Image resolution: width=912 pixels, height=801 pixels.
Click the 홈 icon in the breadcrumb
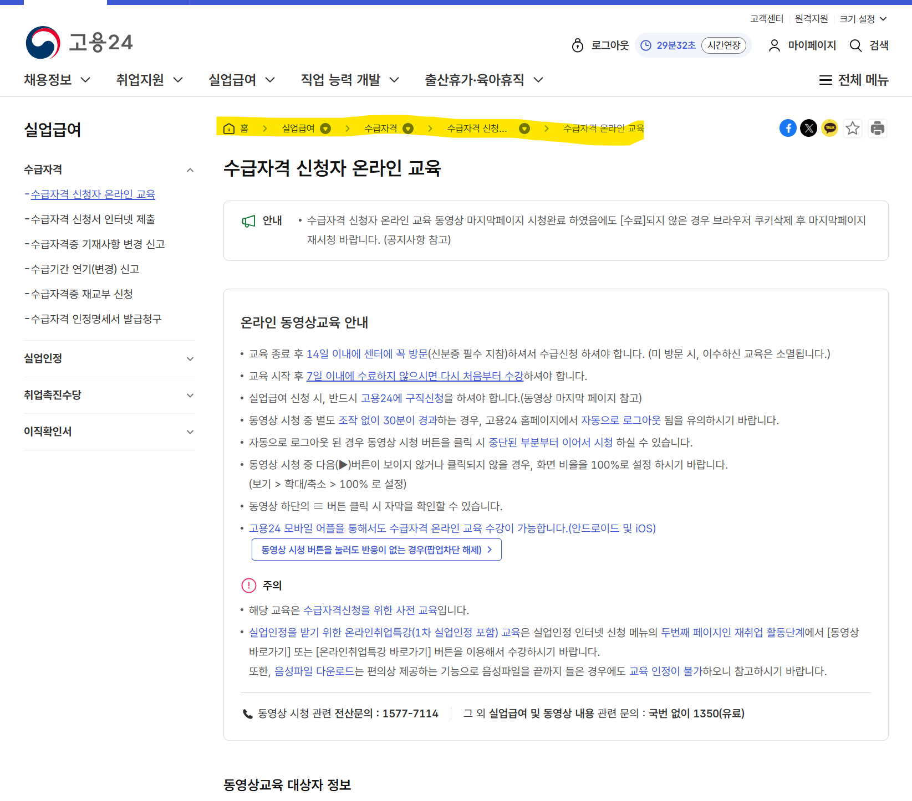coord(230,128)
